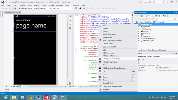Expand the Assets folder node
Image resolution: width=178 pixels, height=100 pixels.
pyautogui.click(x=138, y=31)
